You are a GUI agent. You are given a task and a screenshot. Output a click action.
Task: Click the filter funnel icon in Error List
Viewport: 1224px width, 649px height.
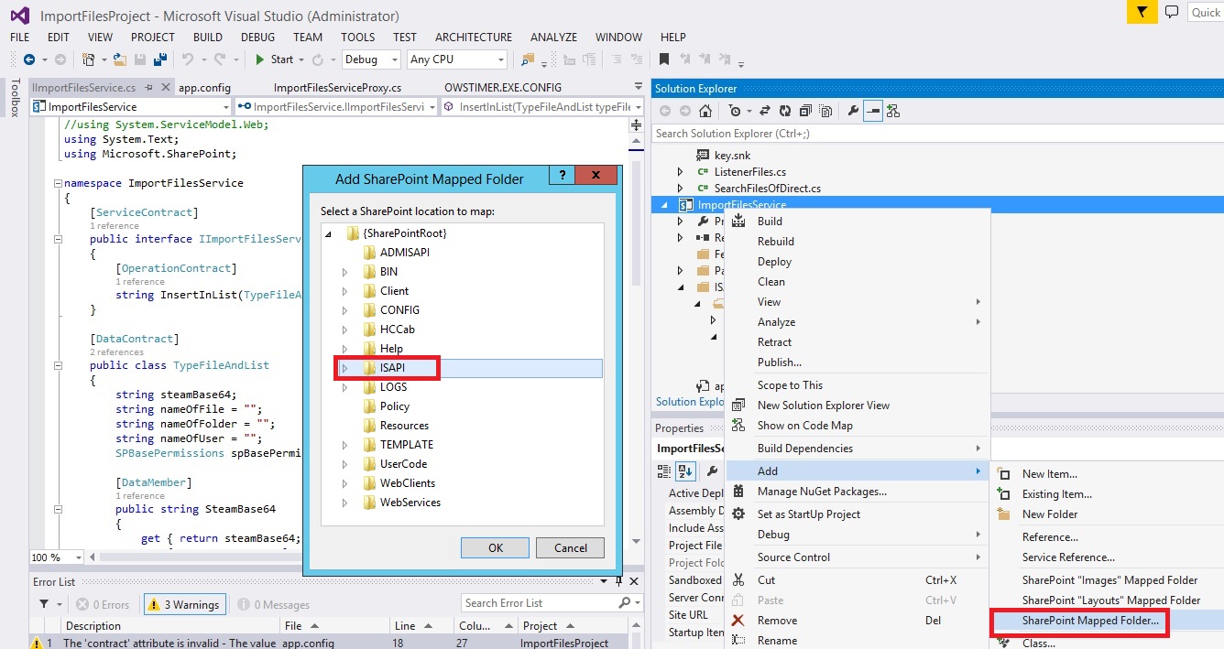pos(43,604)
